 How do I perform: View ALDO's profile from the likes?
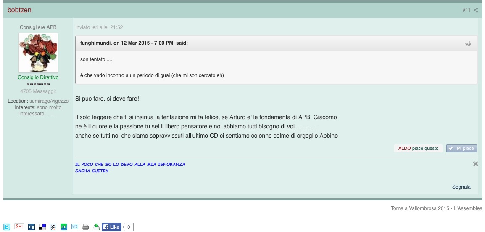[x=404, y=148]
